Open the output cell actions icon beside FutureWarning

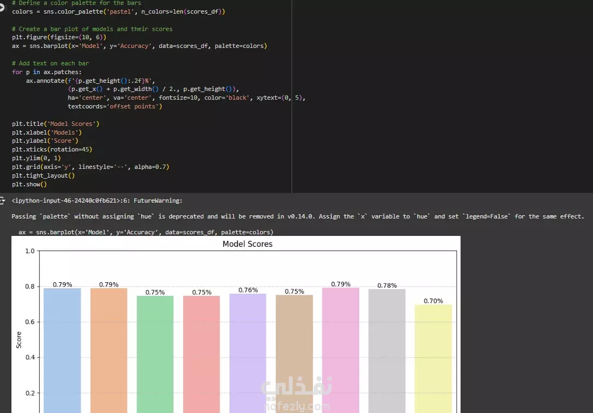(x=2, y=201)
